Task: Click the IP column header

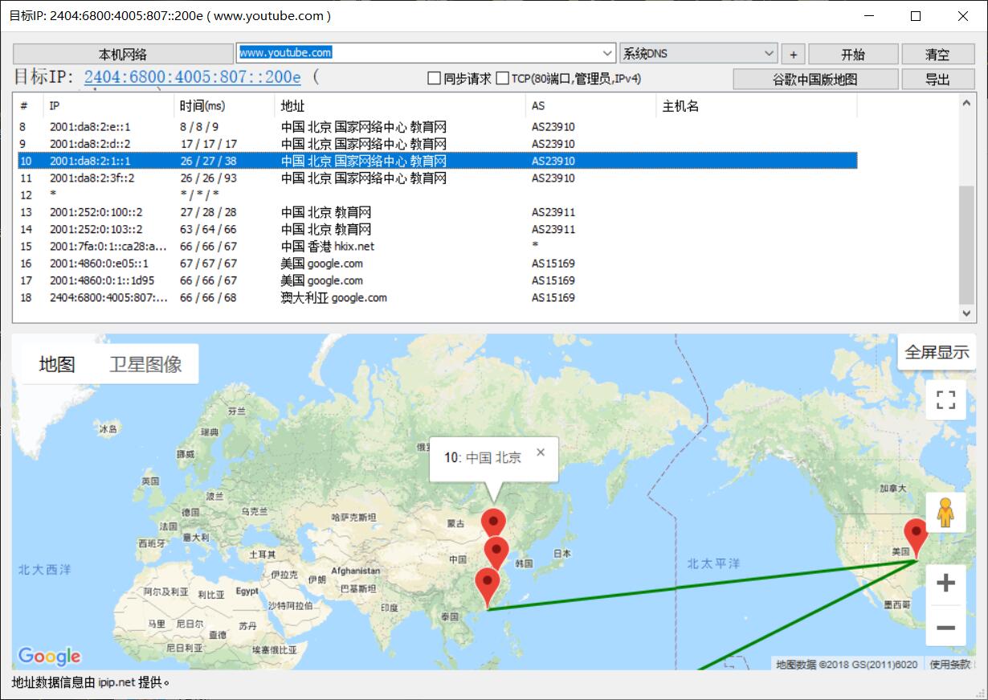Action: [x=109, y=106]
